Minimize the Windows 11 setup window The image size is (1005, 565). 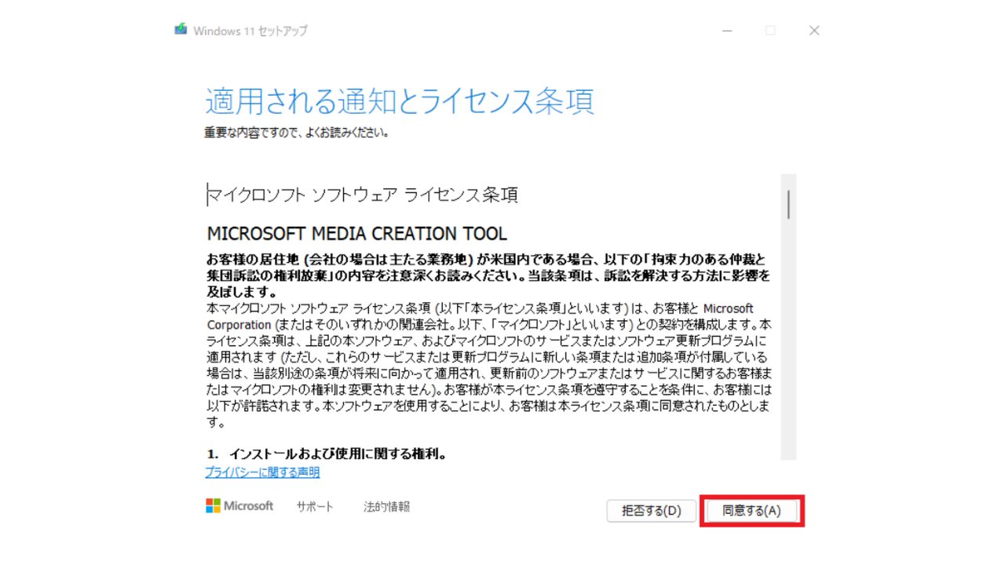[x=727, y=31]
